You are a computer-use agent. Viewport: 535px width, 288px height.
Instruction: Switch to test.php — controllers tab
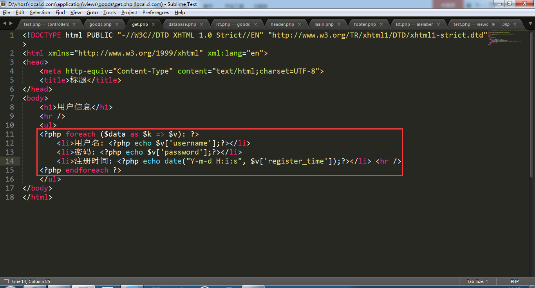click(46, 24)
